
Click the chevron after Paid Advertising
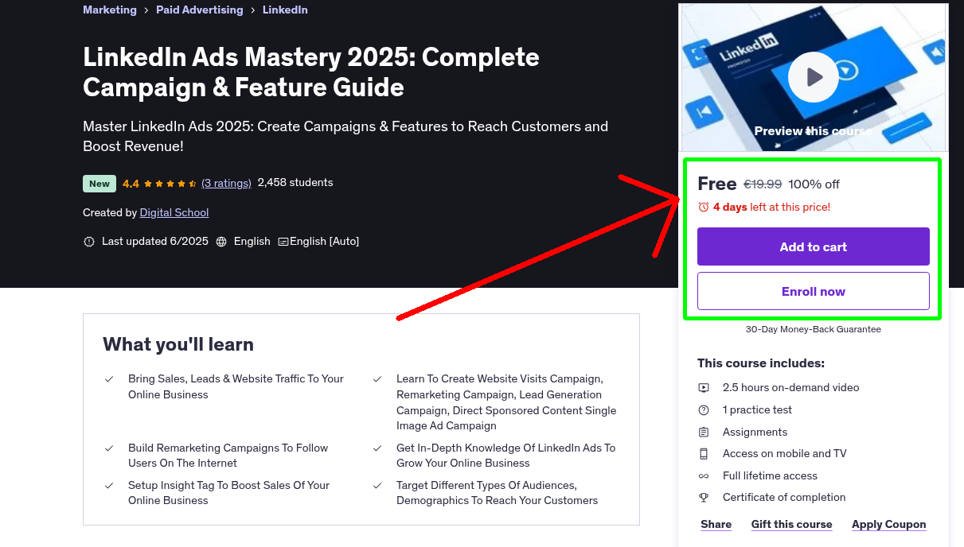[252, 10]
